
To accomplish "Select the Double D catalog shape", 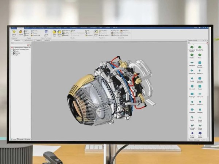I will 200,103.
